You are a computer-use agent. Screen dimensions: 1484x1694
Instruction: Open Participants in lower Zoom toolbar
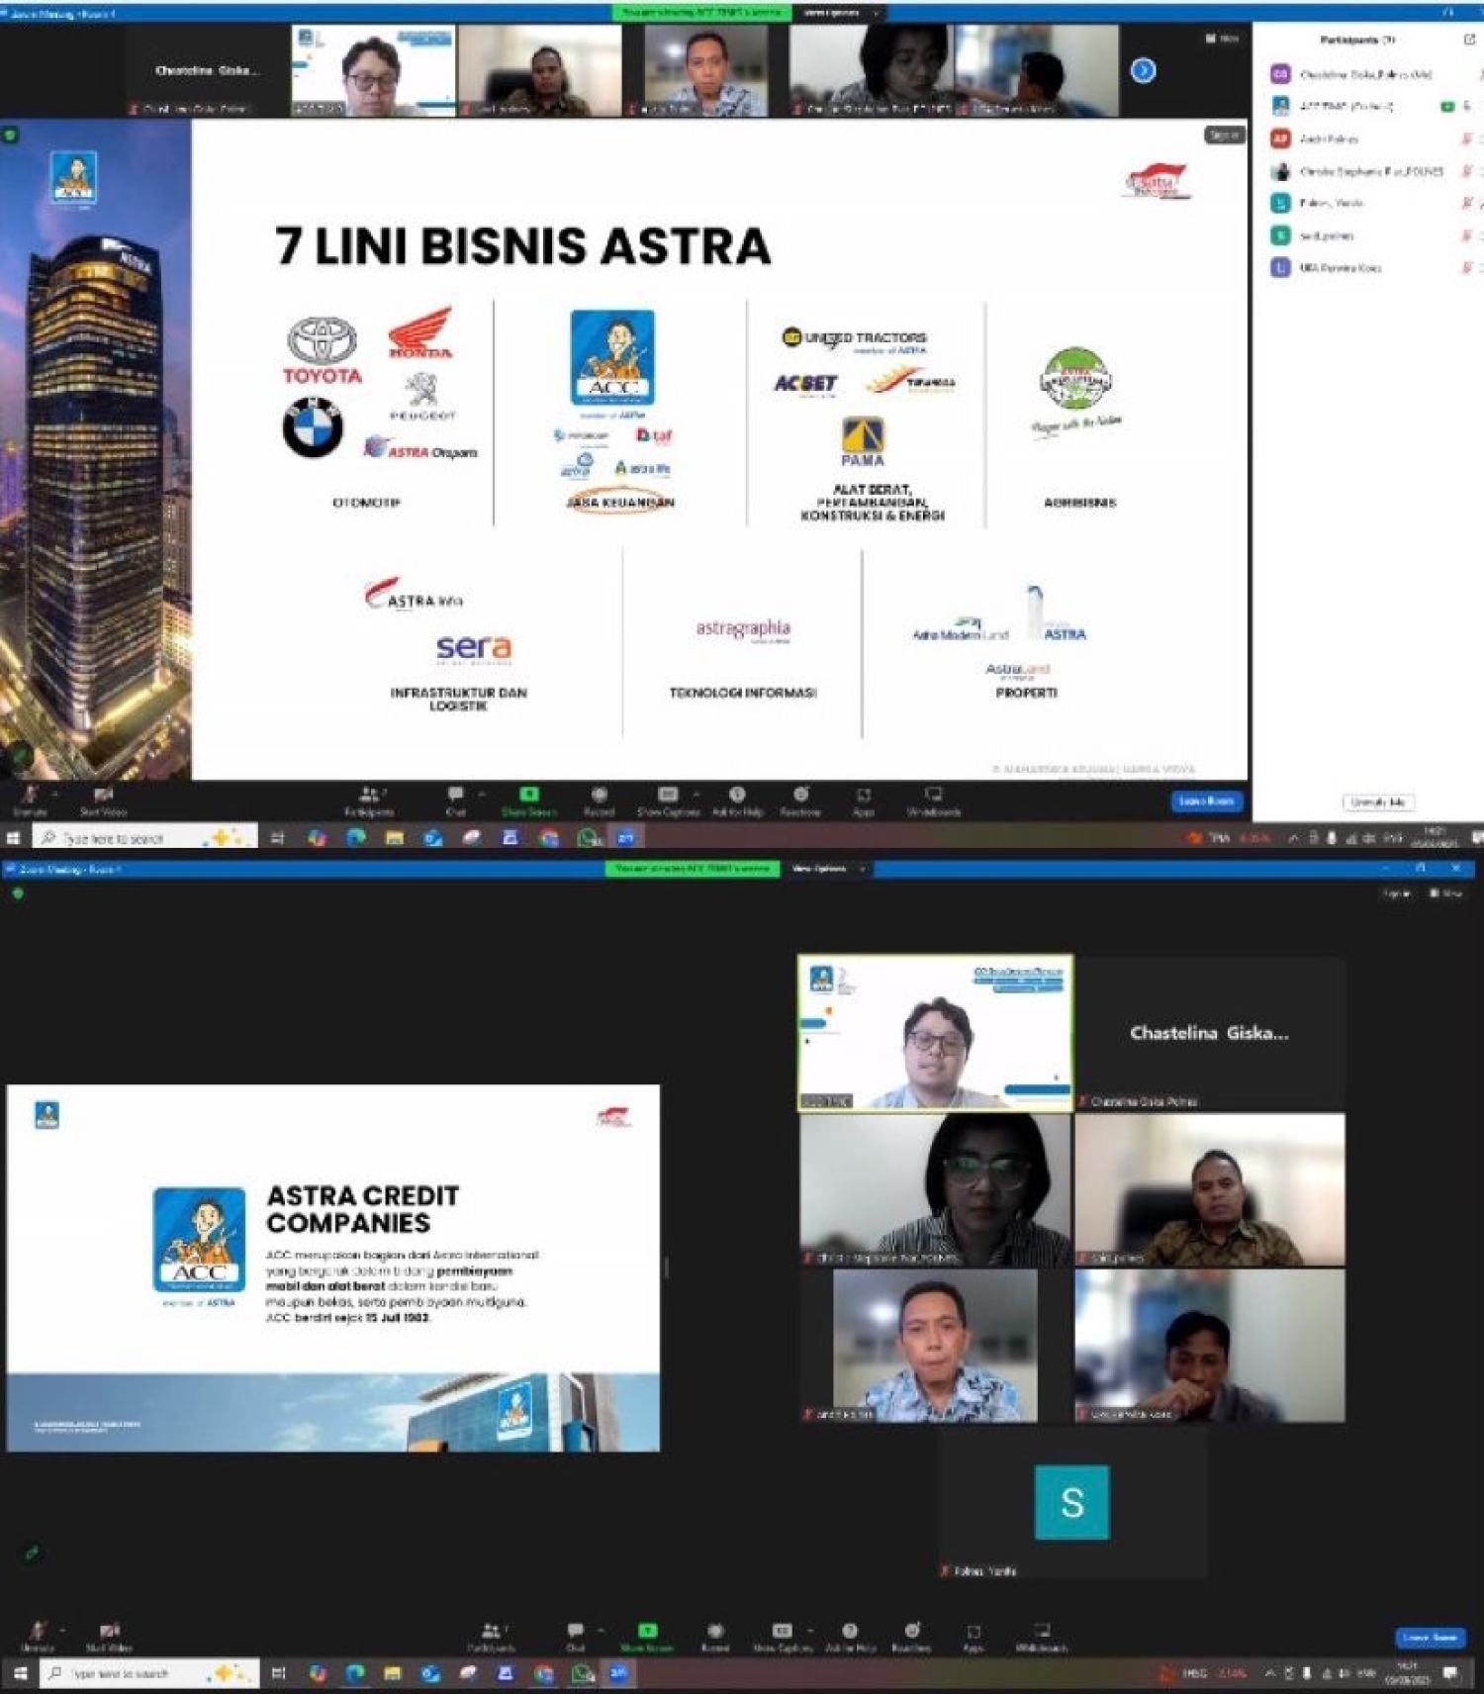491,1636
